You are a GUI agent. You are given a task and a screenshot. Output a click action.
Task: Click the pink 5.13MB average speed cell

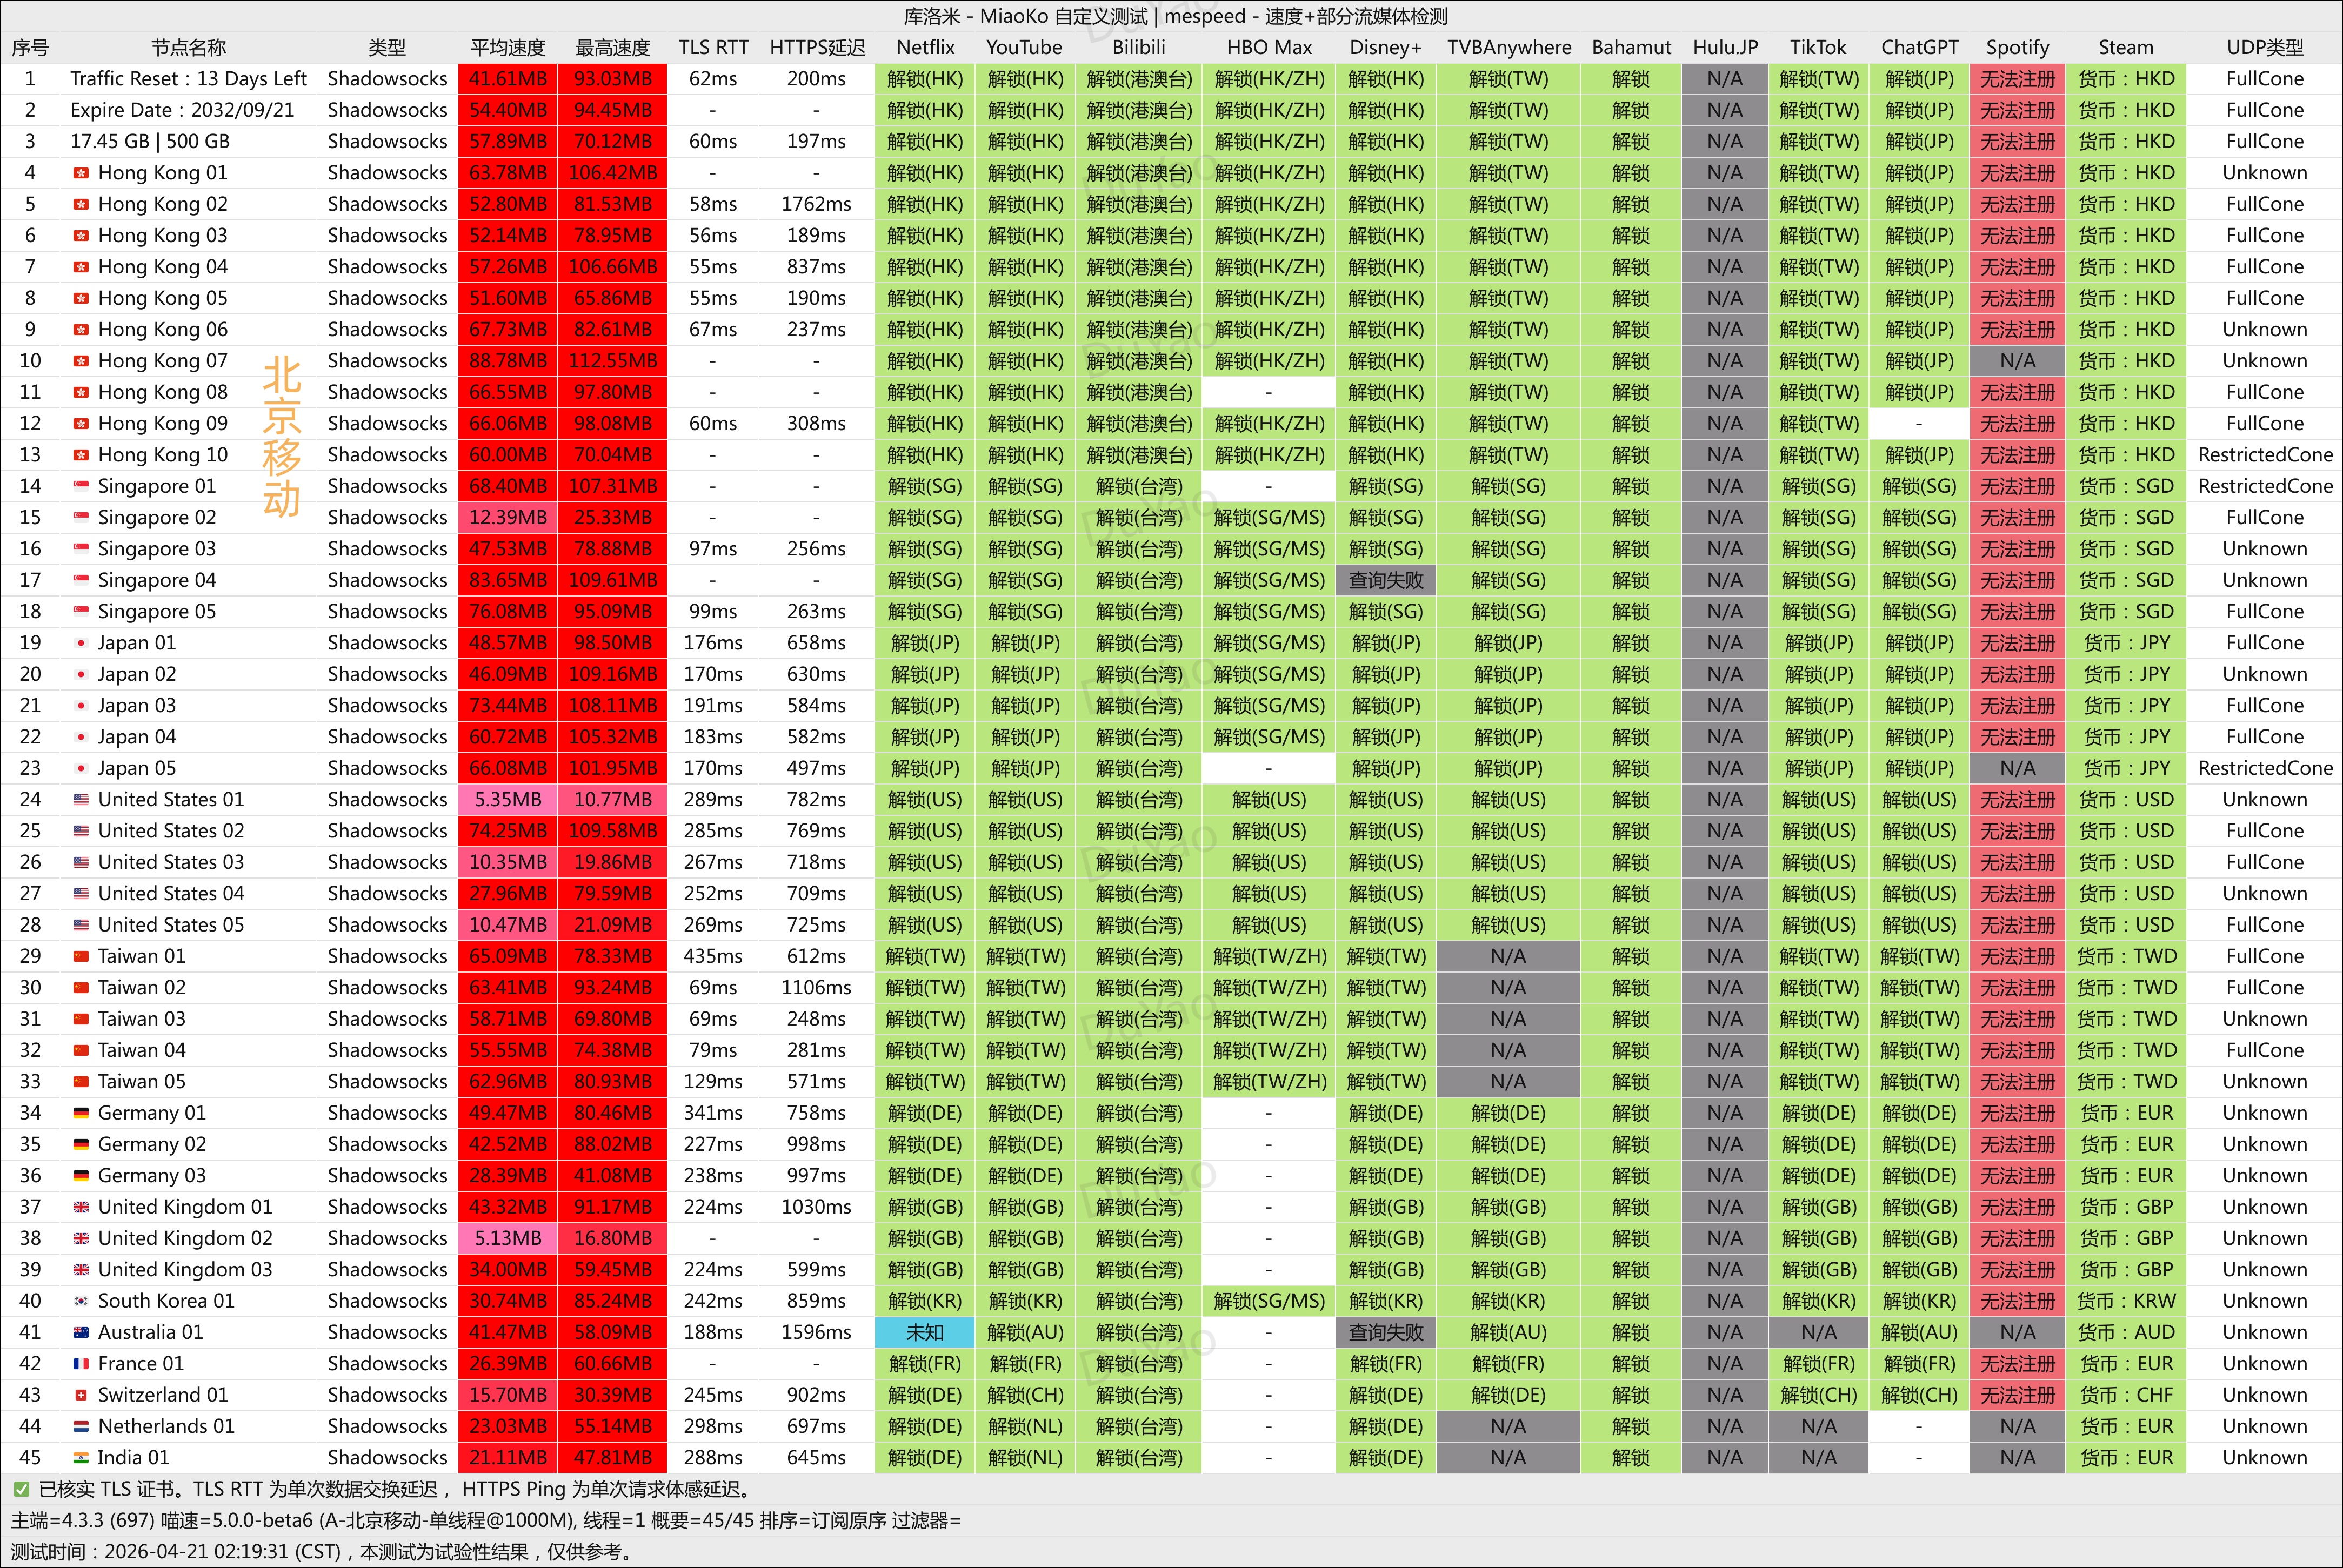508,1238
